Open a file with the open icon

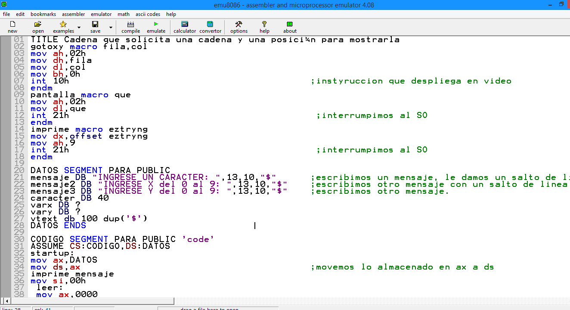[38, 24]
